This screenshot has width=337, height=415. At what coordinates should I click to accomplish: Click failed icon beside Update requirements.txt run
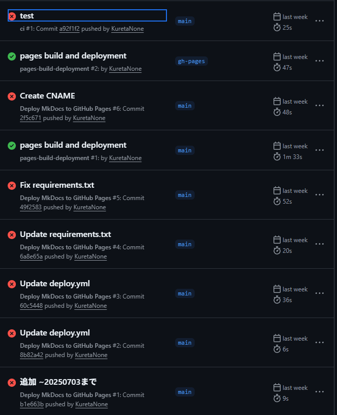(12, 235)
